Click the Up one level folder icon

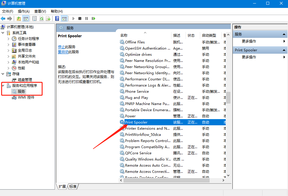click(x=19, y=18)
